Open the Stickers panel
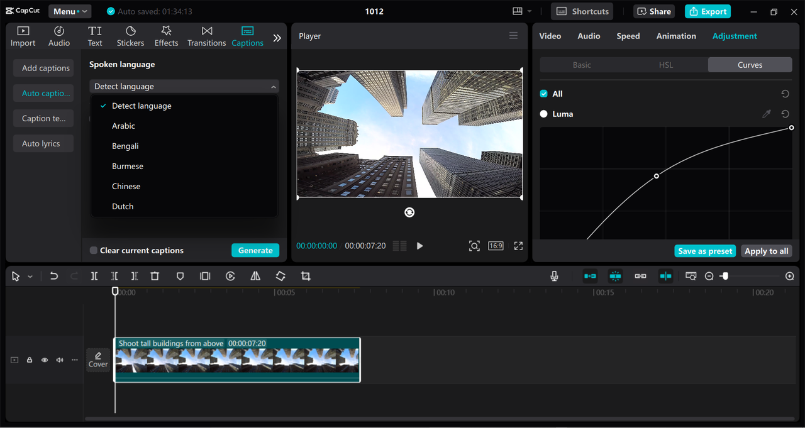Screen dimensions: 805x428 tap(130, 36)
